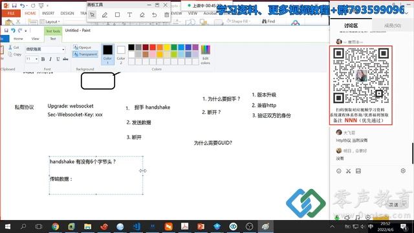Show hidden system tray icons chevron
The image size is (414, 233).
(x=332, y=227)
